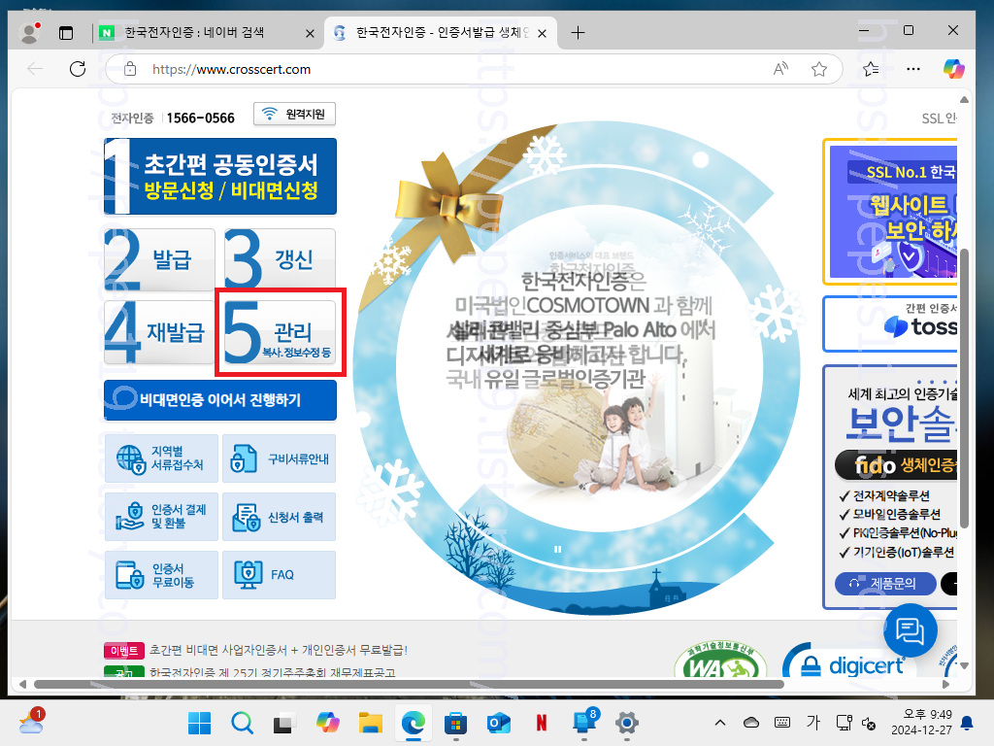This screenshot has width=994, height=746.
Task: Open Windows Search in taskbar
Action: 242,723
